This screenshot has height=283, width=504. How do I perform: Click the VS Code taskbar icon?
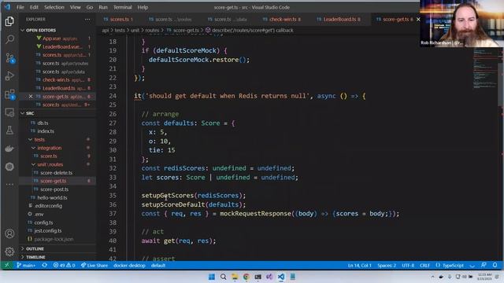pyautogui.click(x=281, y=277)
